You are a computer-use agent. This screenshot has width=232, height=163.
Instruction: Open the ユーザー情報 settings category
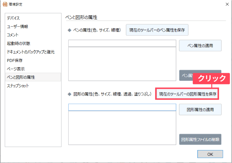(x=17, y=26)
